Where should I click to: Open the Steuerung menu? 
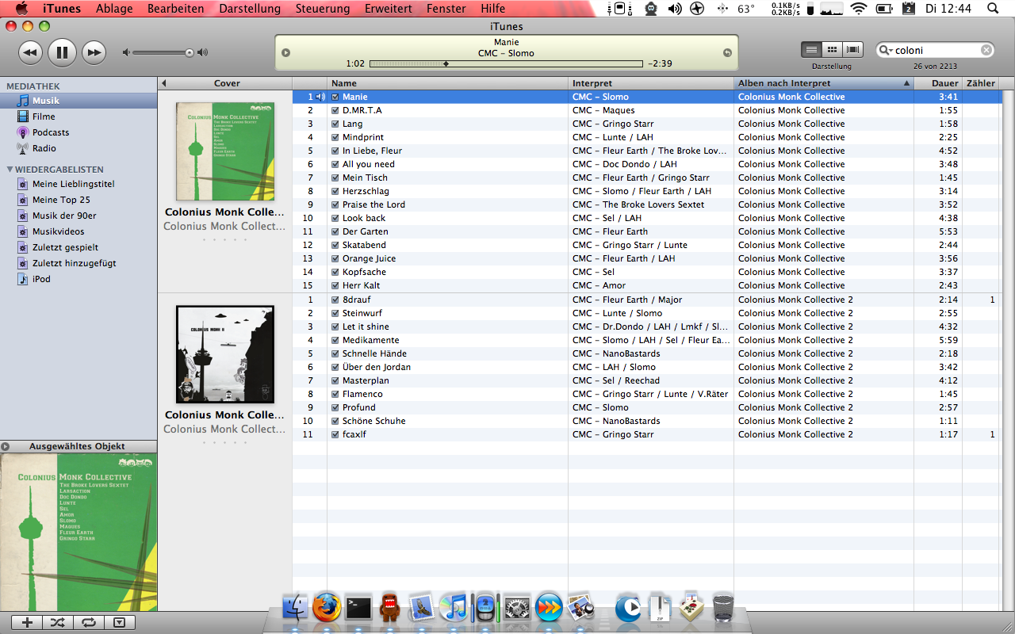(x=323, y=9)
